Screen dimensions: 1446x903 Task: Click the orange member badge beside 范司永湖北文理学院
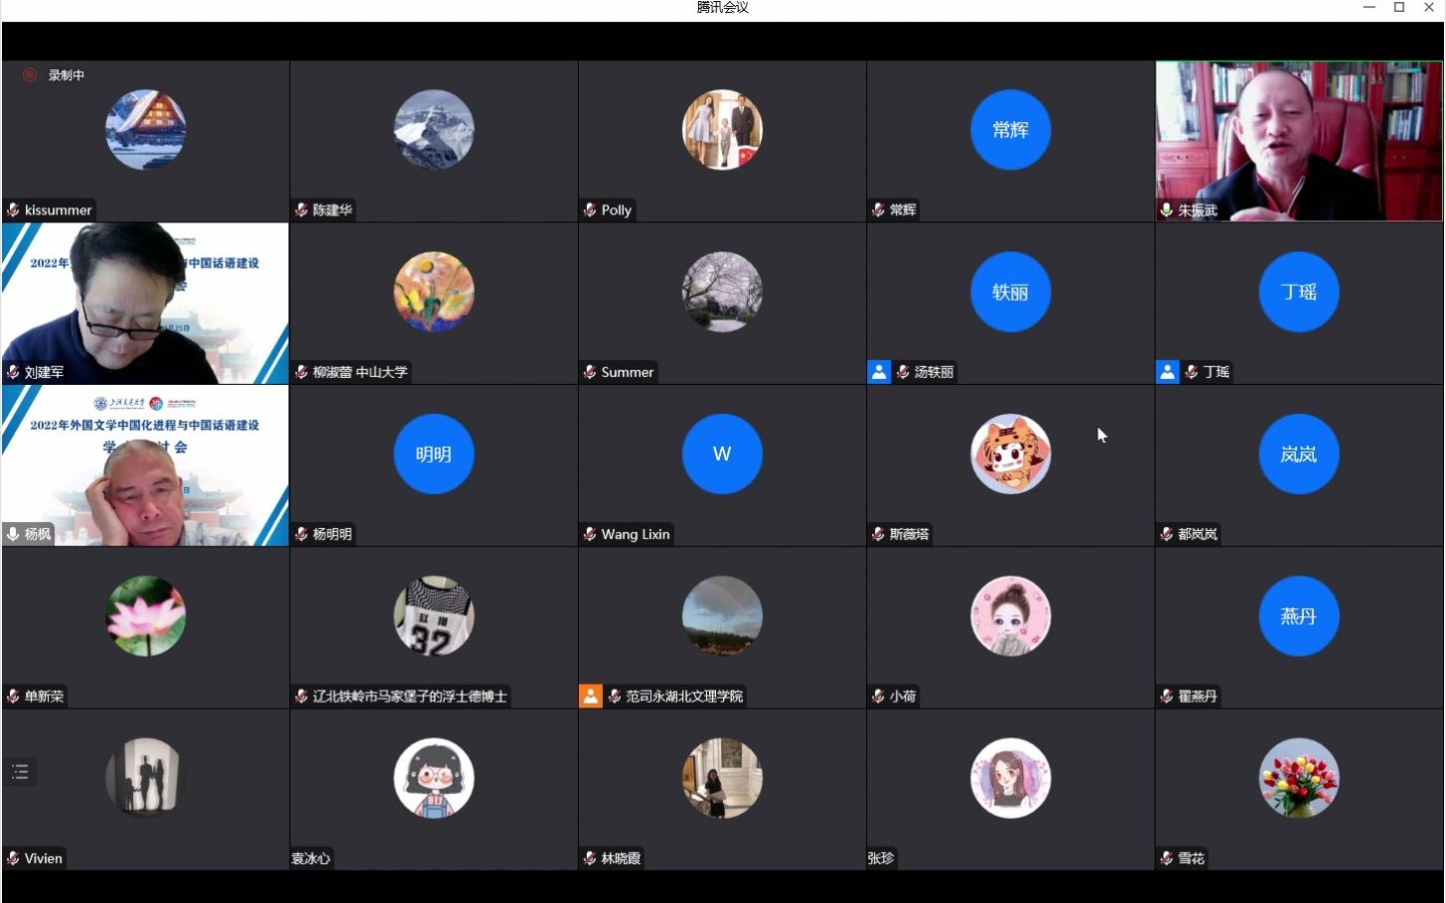[x=590, y=696]
